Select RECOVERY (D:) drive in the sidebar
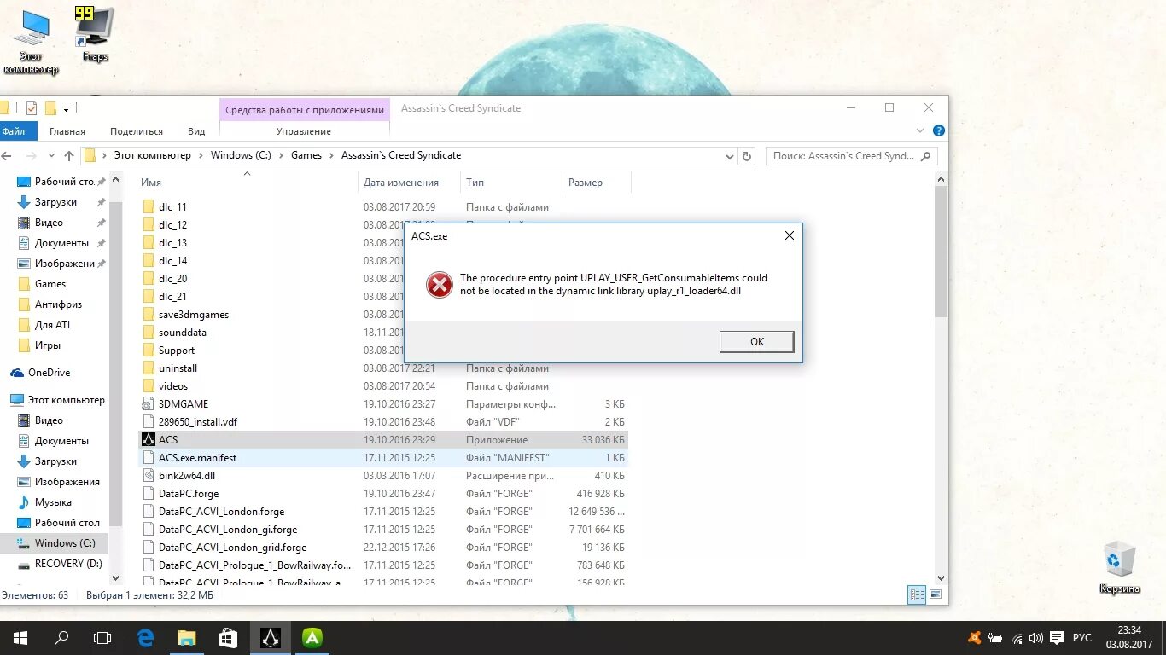 pos(67,564)
